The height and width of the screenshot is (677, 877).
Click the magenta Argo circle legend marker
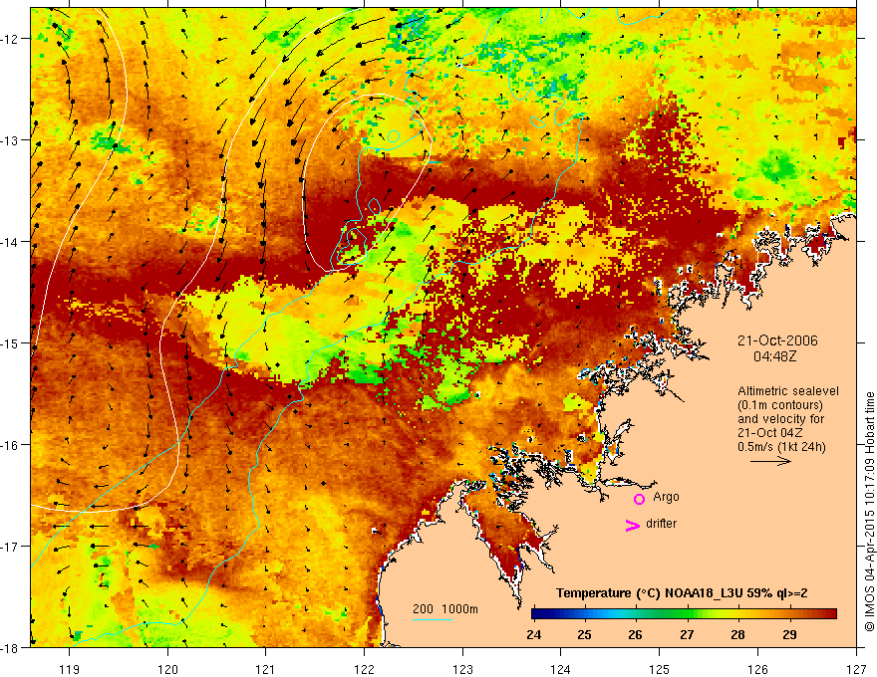(x=639, y=499)
